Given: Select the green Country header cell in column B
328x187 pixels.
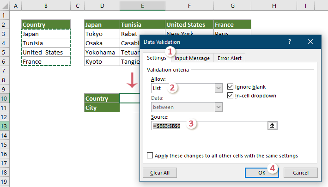Looking at the screenshot, I should click(x=46, y=24).
